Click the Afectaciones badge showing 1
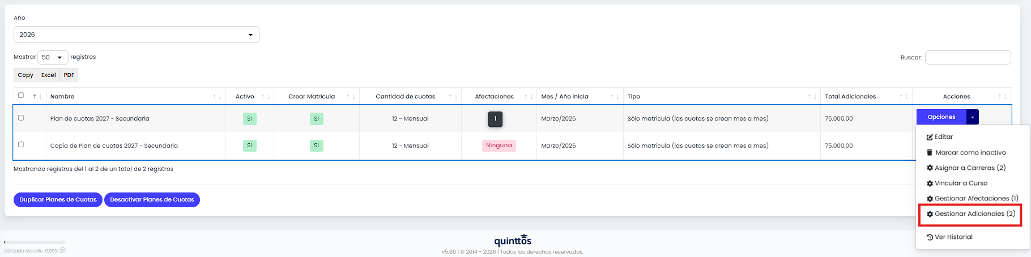1031x257 pixels. click(495, 119)
